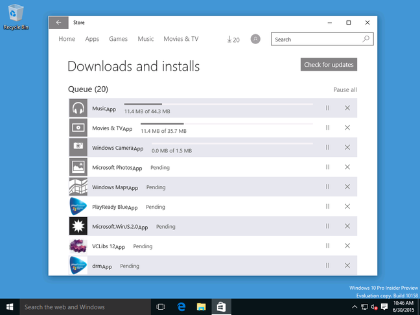Open the Home tab
The image size is (420, 315).
click(x=67, y=39)
